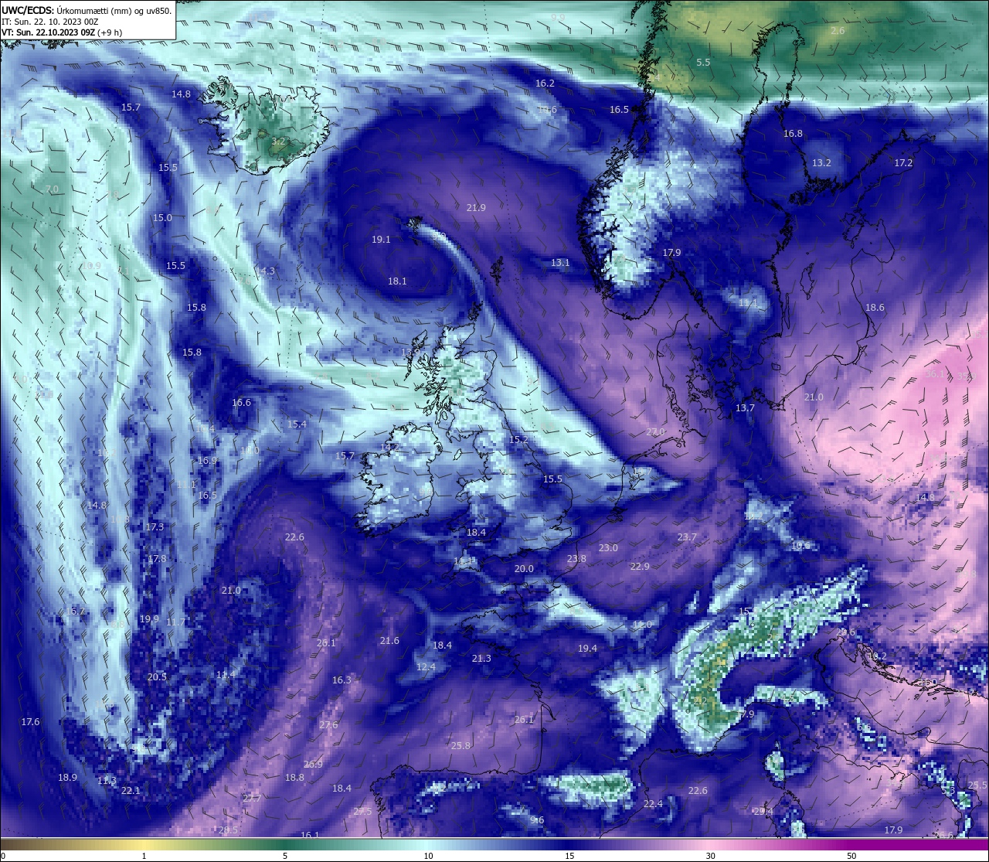
Task: Select the 19.4 value over France
Action: (x=587, y=649)
